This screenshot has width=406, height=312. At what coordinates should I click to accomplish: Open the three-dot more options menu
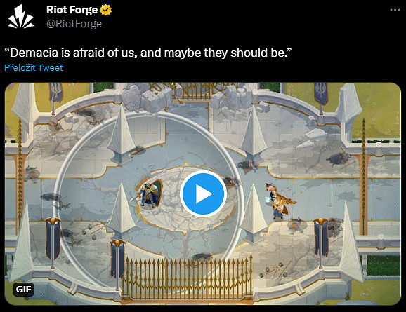[x=395, y=10]
